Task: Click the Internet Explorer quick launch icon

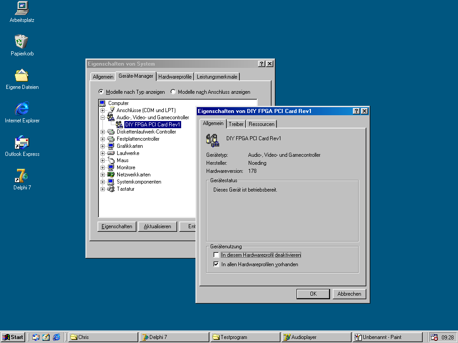Action: (56, 337)
